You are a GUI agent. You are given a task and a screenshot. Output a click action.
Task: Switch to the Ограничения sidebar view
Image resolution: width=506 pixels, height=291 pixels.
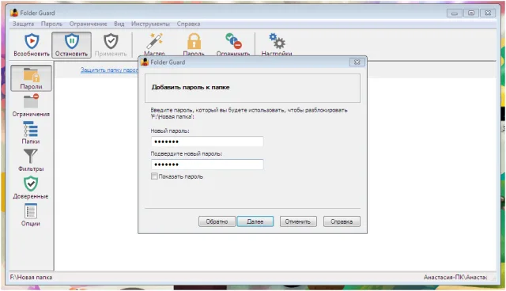click(x=31, y=105)
